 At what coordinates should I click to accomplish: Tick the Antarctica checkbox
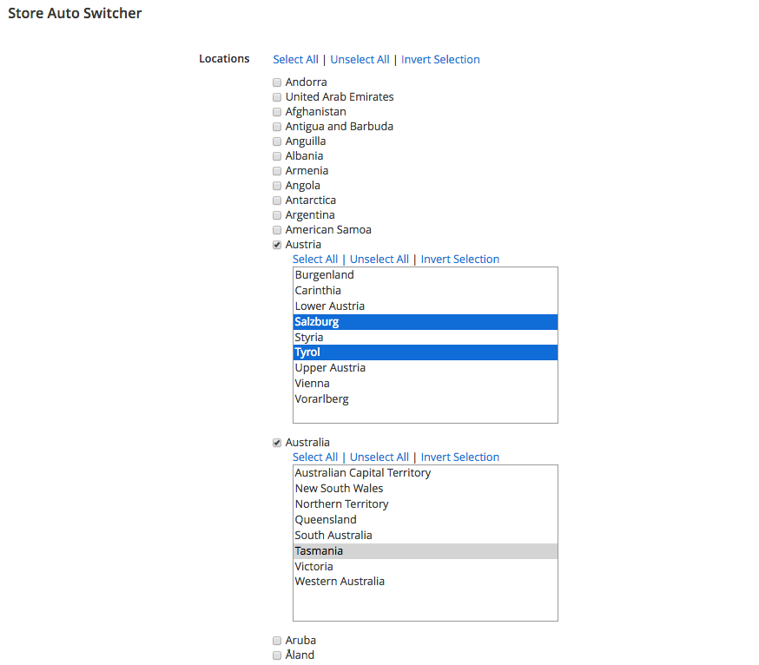click(277, 201)
